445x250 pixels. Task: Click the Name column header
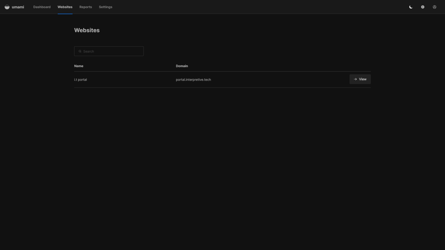79,66
